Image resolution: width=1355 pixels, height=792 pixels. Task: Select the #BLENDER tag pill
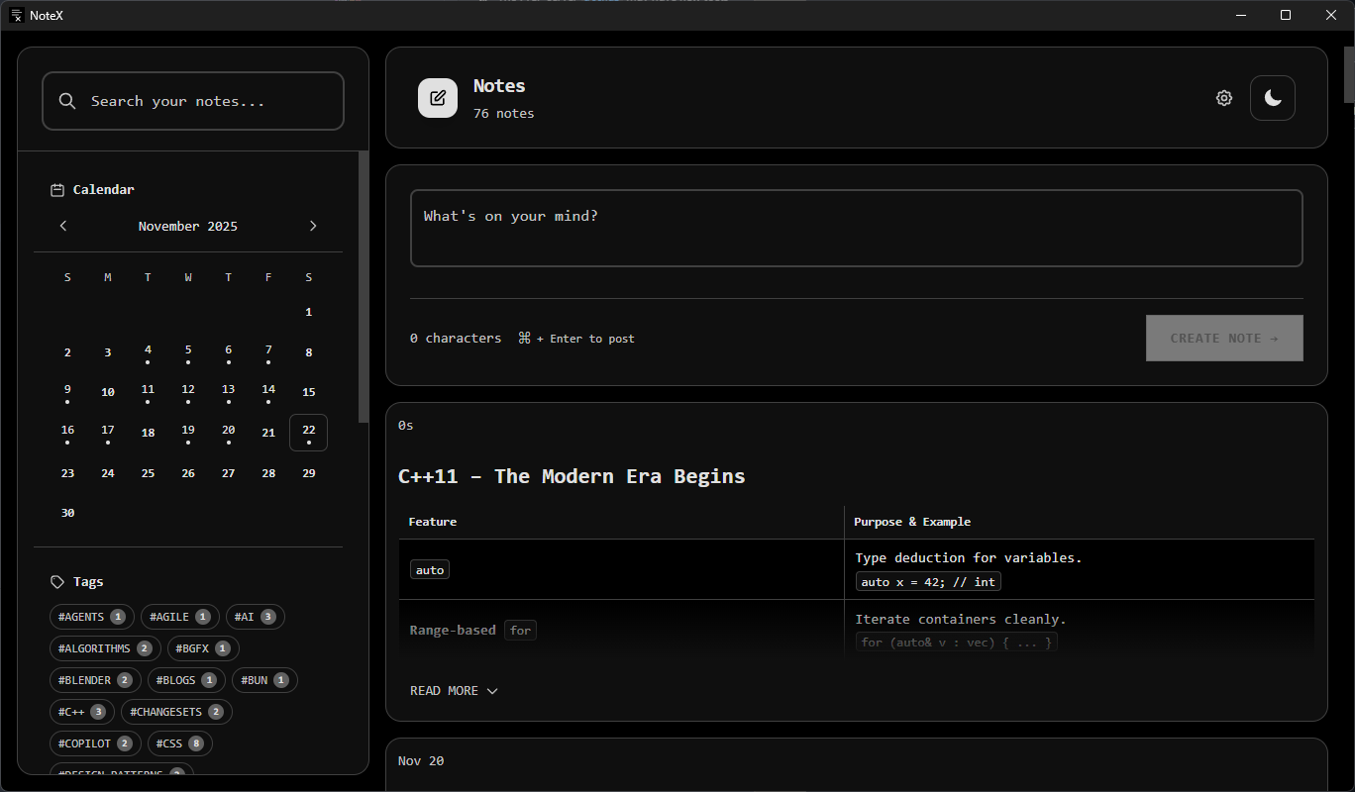pyautogui.click(x=94, y=679)
